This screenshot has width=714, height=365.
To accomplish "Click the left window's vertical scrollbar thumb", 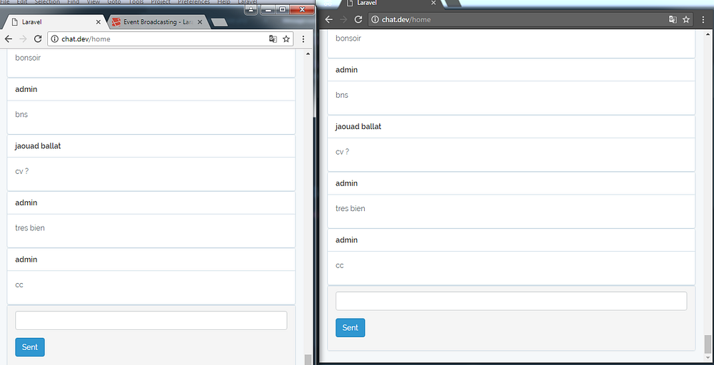I will point(308,359).
